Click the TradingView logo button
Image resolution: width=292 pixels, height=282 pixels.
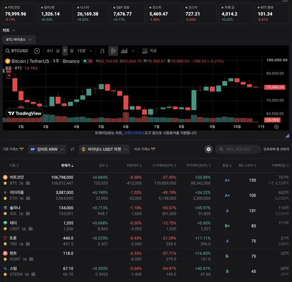pyautogui.click(x=25, y=113)
